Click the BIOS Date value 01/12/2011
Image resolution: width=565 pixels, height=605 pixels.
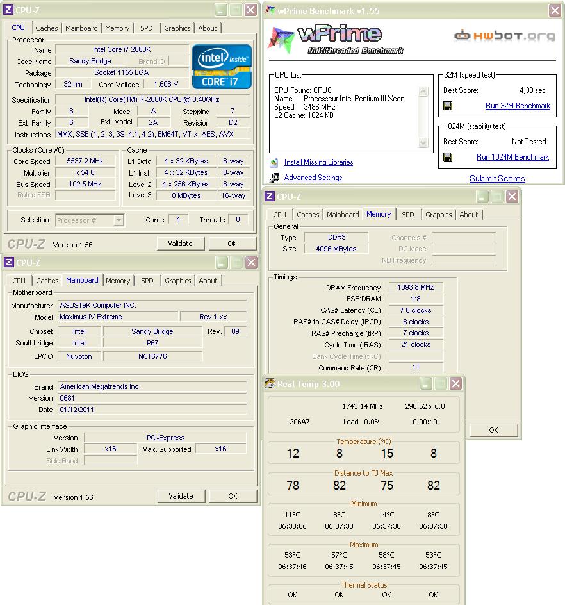pos(152,410)
